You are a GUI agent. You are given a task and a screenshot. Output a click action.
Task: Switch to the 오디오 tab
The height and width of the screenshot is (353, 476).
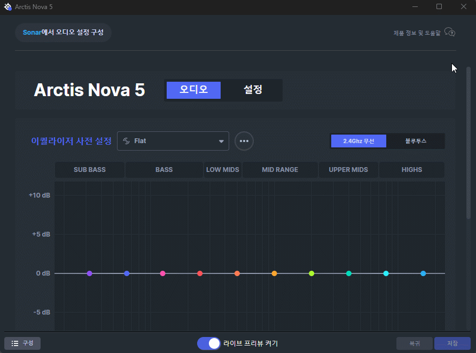[194, 90]
